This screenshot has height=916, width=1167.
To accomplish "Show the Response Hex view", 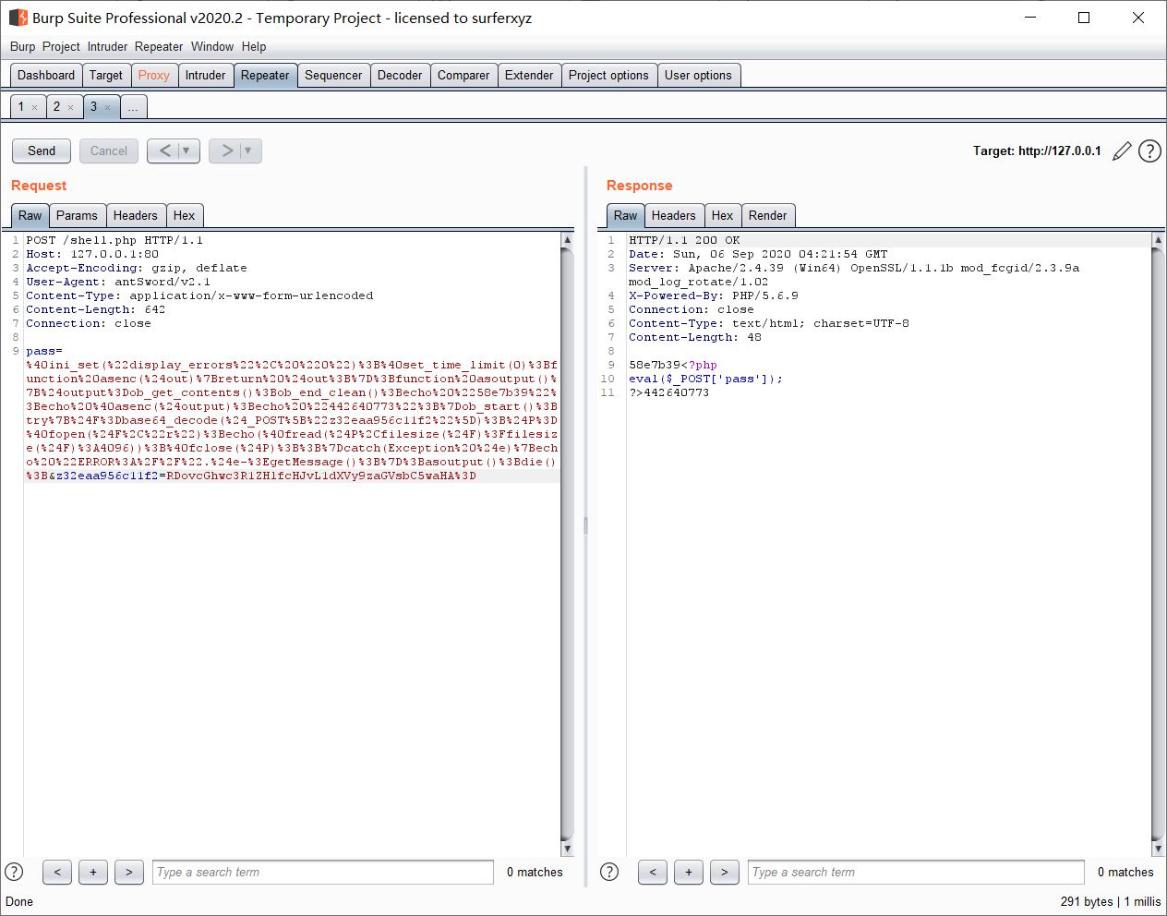I will coord(723,216).
